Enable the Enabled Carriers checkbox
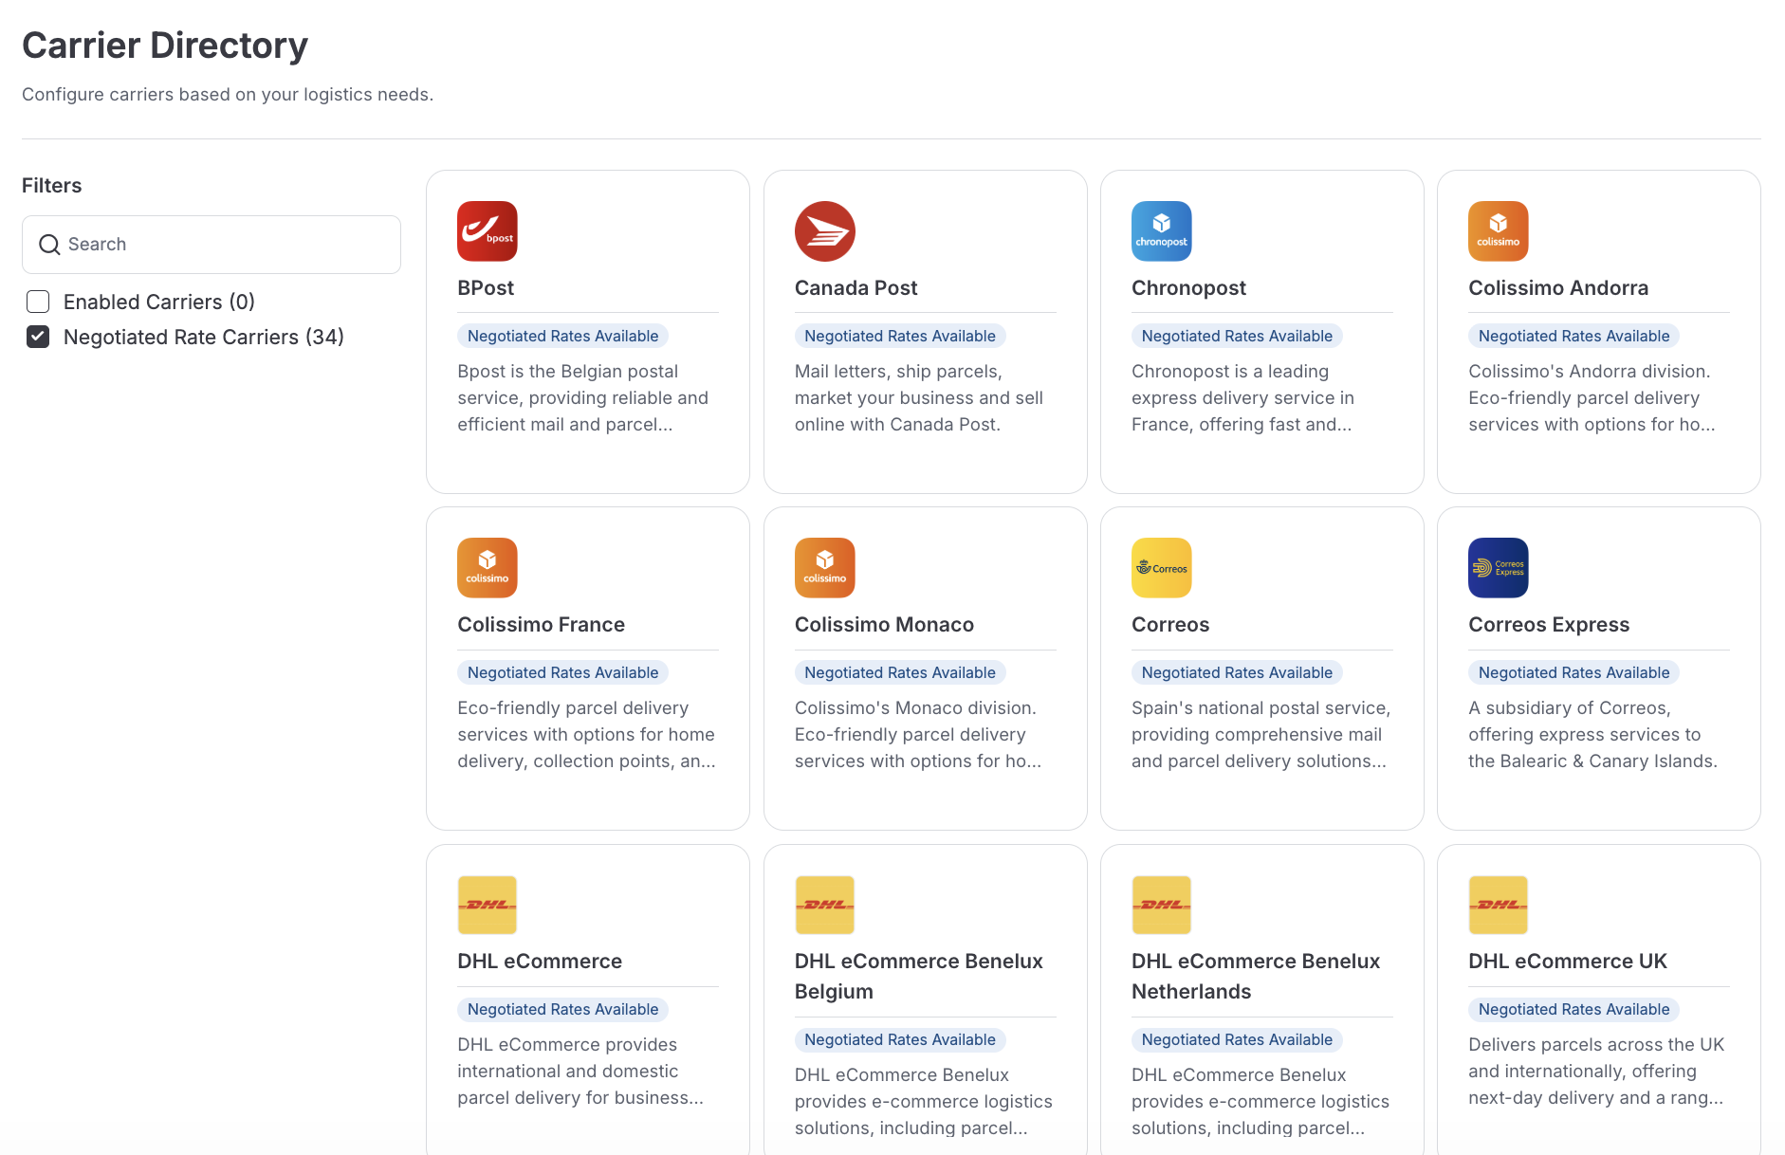The height and width of the screenshot is (1155, 1785). pyautogui.click(x=38, y=302)
